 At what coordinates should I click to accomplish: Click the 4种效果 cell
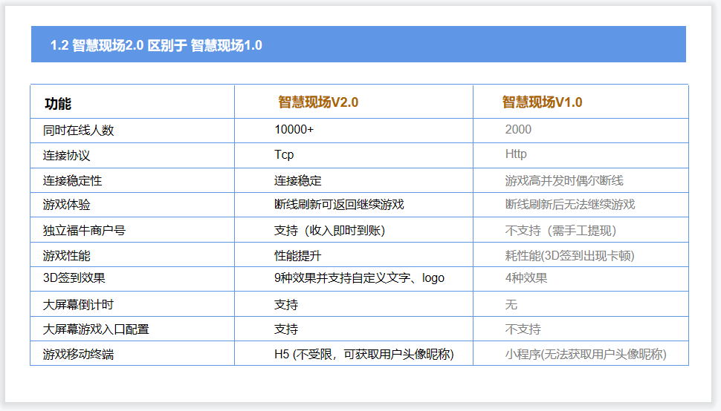click(526, 278)
